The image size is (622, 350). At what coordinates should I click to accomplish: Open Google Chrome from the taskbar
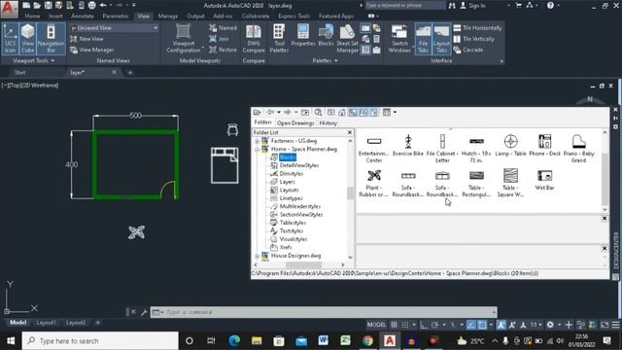pyautogui.click(x=367, y=341)
